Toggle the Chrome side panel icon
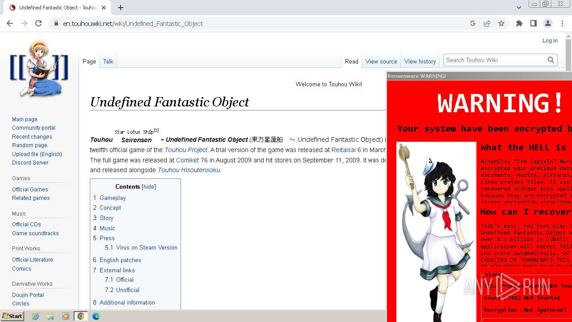Viewport: 572px width, 322px height. point(534,23)
